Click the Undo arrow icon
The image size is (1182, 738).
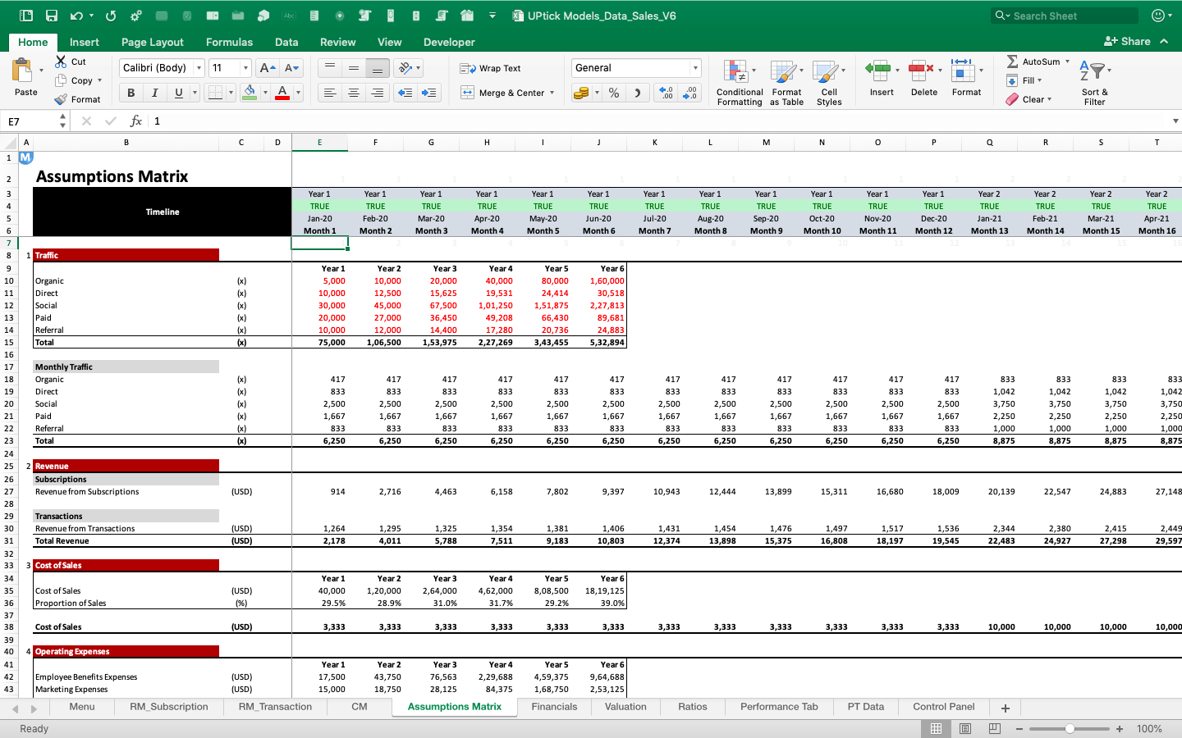[76, 16]
